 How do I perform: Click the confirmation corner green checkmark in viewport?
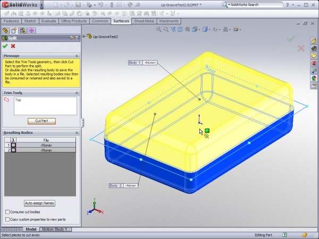point(291,39)
